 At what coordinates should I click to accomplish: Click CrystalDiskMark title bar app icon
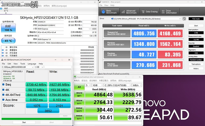pyautogui.click(x=75, y=77)
